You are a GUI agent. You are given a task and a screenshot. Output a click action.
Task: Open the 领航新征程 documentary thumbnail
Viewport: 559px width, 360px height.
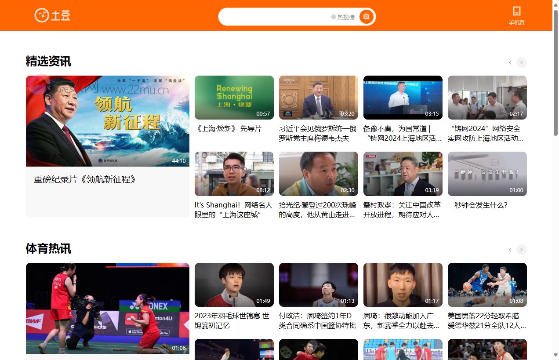tap(108, 121)
